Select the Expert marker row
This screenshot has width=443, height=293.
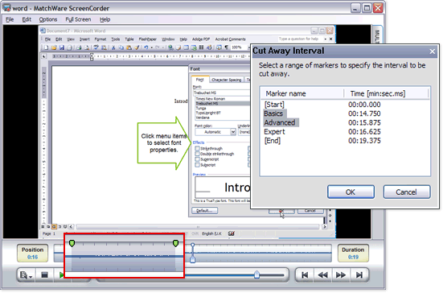(345, 131)
